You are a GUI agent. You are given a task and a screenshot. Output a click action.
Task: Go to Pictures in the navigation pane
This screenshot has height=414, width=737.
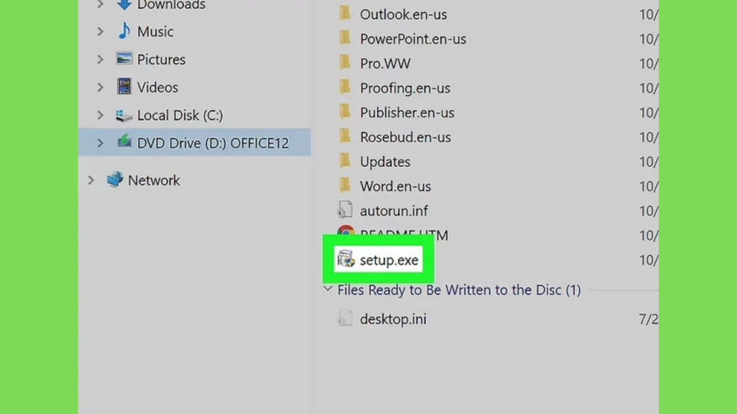[x=161, y=60]
